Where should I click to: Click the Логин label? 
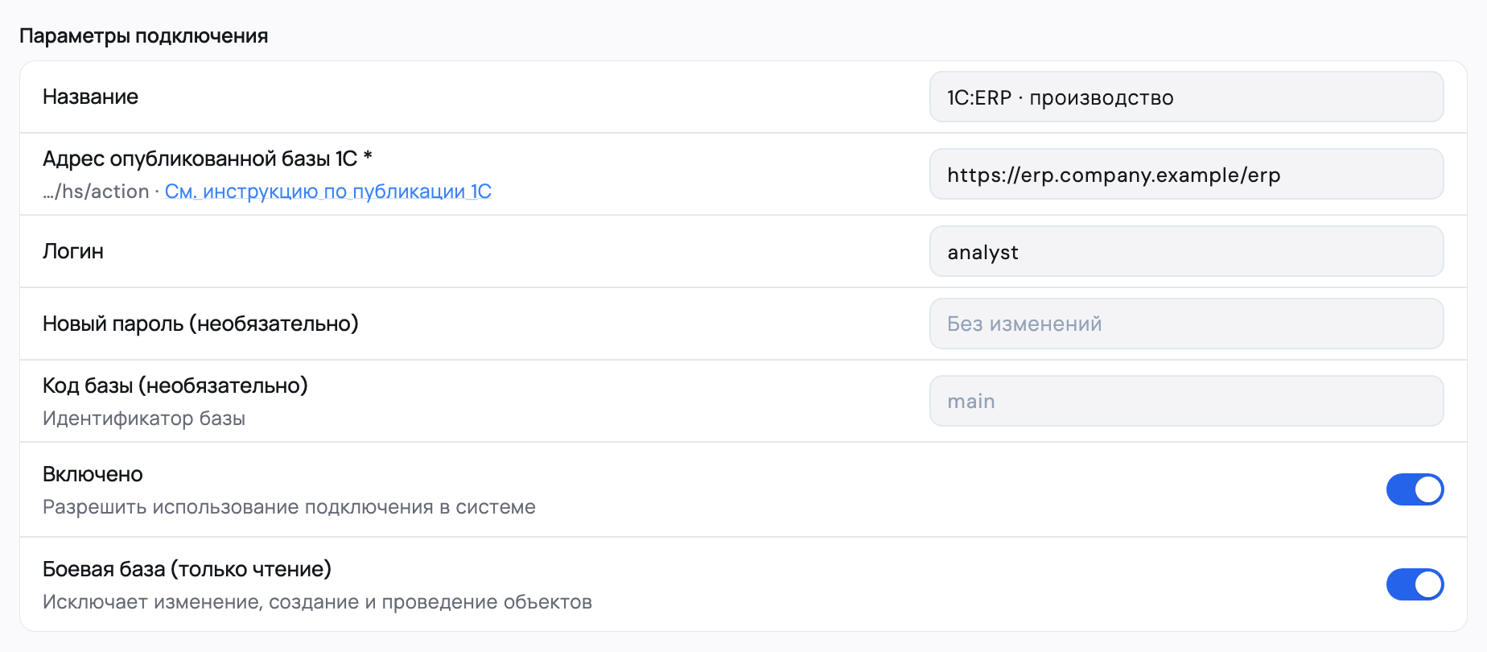click(x=73, y=251)
